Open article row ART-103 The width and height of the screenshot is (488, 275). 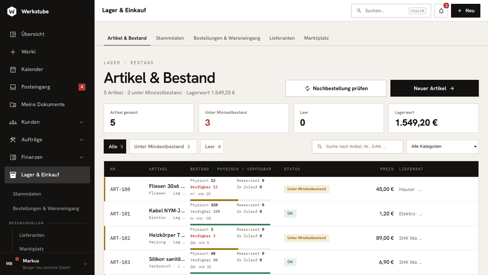291,262
